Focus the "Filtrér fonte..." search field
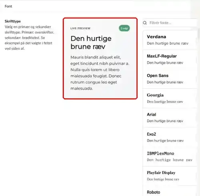The image size is (200, 196). (170, 23)
